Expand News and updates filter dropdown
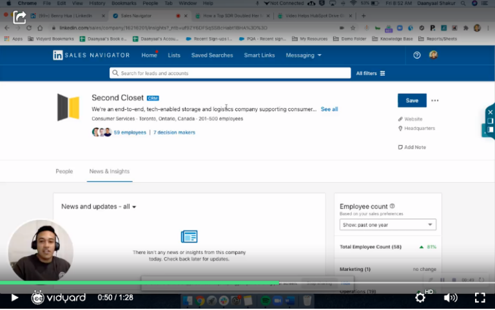This screenshot has width=495, height=310. click(99, 206)
